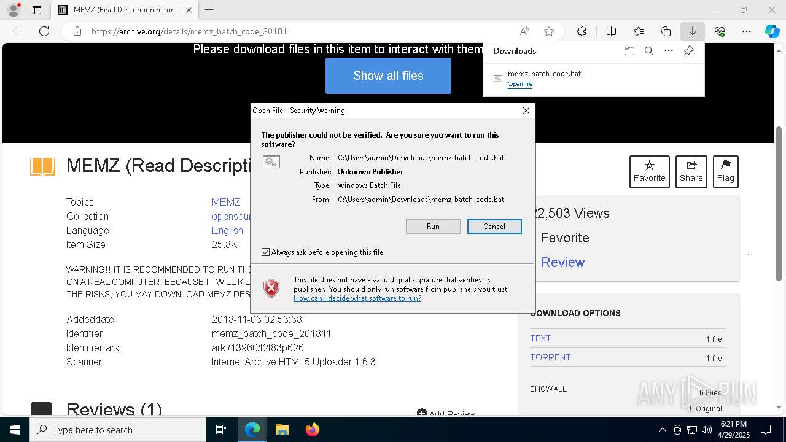Toggle Read aloud icon in address bar
The image size is (786, 442).
(524, 31)
